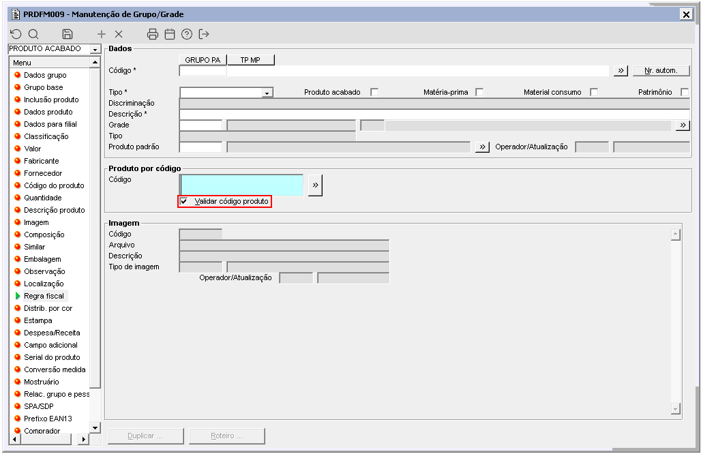
Task: Select Composição in the side menu
Action: [44, 234]
